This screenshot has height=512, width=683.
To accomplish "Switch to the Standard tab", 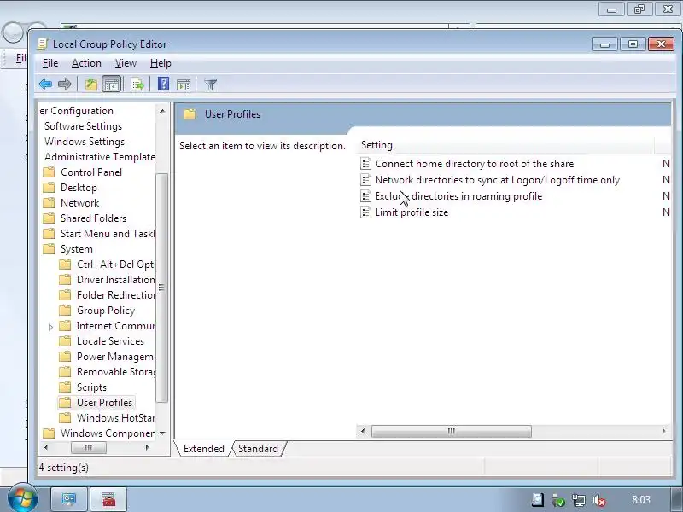I will click(x=258, y=449).
